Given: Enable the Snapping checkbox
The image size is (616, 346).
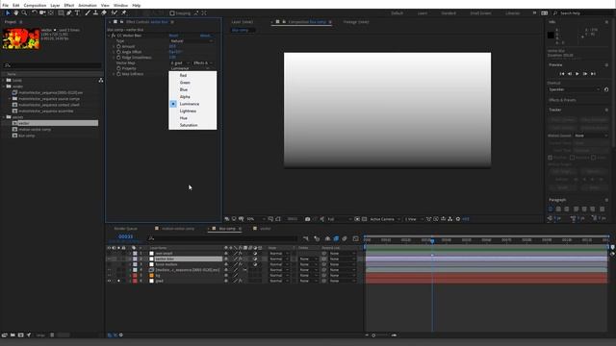Looking at the screenshot, I should click(x=172, y=13).
